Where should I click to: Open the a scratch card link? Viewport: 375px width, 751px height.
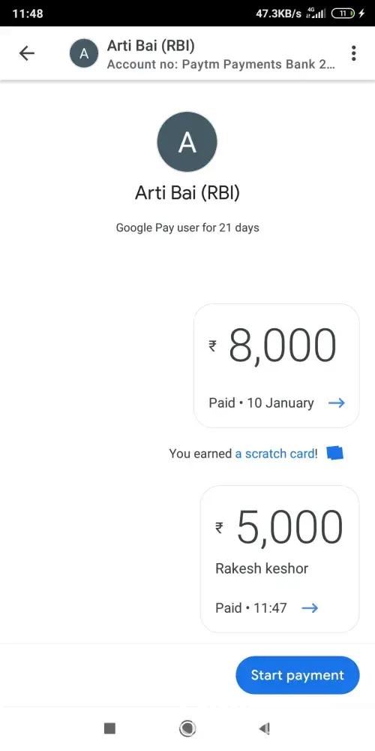pos(276,453)
